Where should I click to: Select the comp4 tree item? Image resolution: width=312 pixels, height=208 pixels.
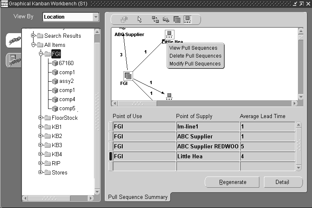(67, 99)
